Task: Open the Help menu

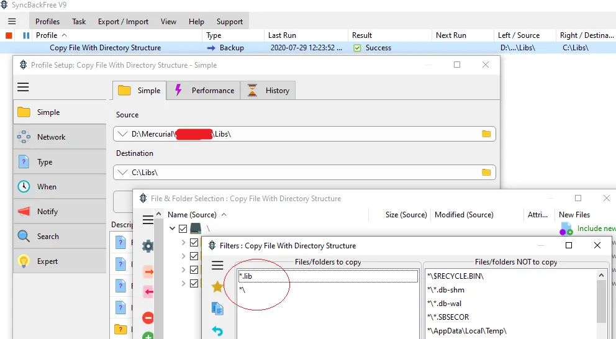Action: (196, 22)
